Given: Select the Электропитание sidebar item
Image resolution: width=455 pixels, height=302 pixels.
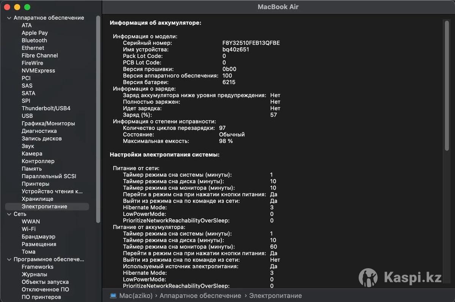Looking at the screenshot, I should (44, 206).
